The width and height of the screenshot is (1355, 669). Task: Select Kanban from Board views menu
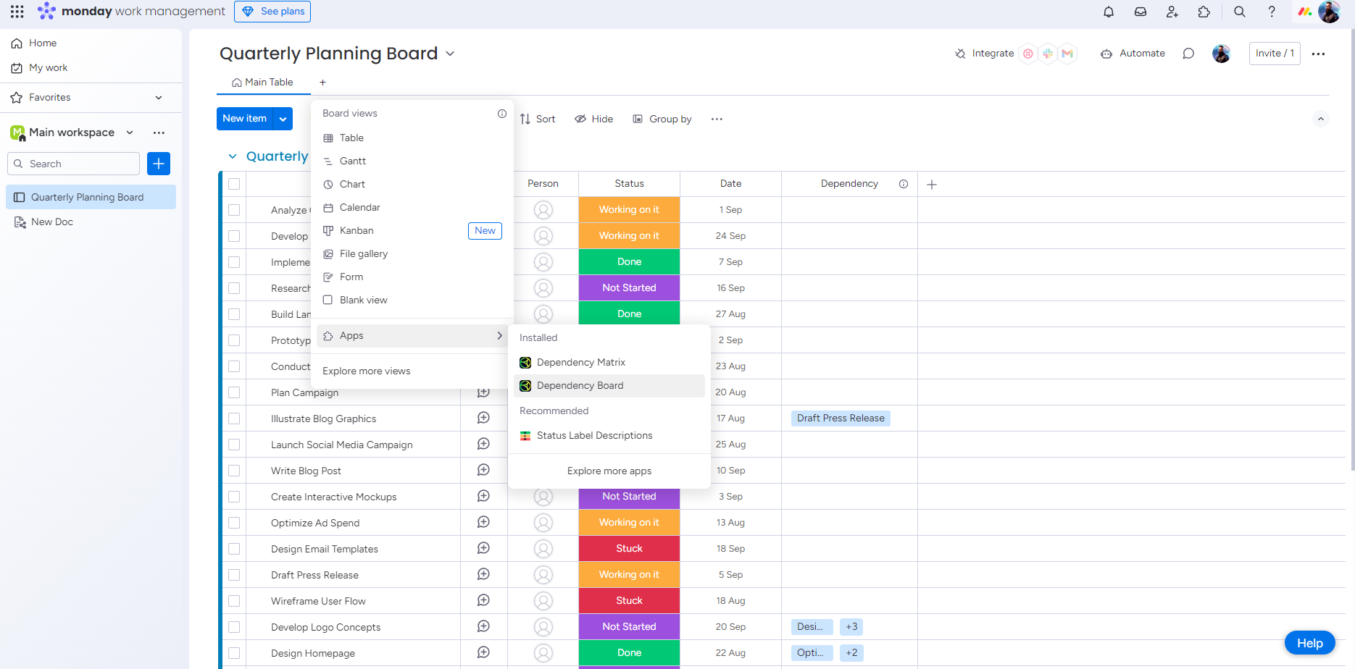point(357,231)
